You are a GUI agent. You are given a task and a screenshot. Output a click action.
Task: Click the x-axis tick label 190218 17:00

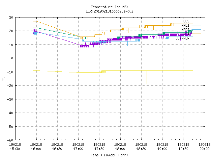pyautogui.click(x=78, y=147)
